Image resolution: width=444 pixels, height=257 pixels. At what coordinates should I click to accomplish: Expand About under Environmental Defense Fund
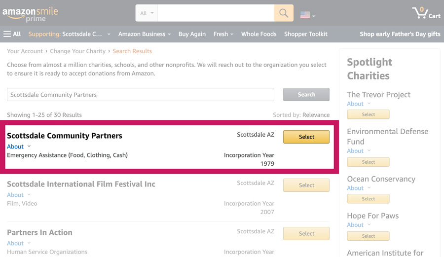click(x=359, y=151)
